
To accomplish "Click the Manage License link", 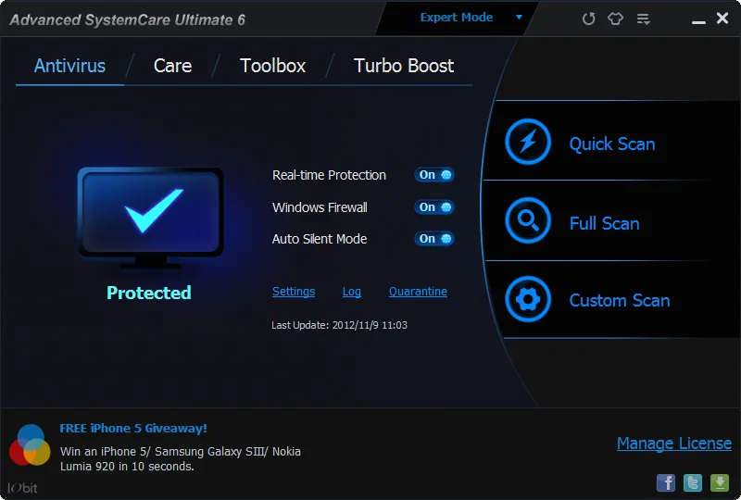I will (674, 444).
